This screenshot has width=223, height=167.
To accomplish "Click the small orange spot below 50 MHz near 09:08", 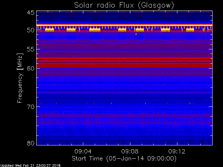I will [x=136, y=34].
